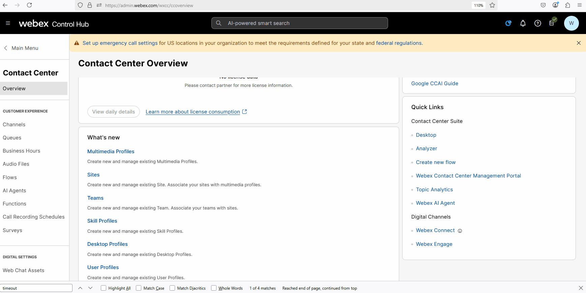
Task: Go back to Main Menu
Action: (21, 48)
